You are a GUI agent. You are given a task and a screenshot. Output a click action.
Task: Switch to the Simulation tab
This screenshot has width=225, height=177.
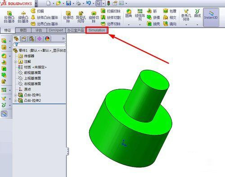pyautogui.click(x=97, y=30)
